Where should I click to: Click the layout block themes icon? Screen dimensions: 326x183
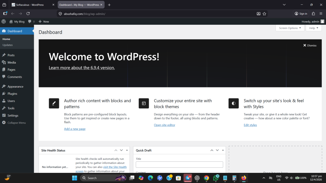144,103
